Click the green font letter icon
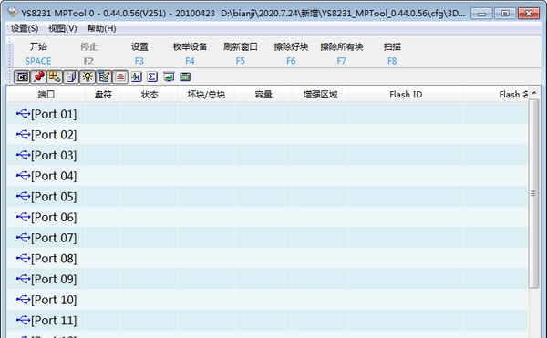This screenshot has width=547, height=338. point(137,77)
